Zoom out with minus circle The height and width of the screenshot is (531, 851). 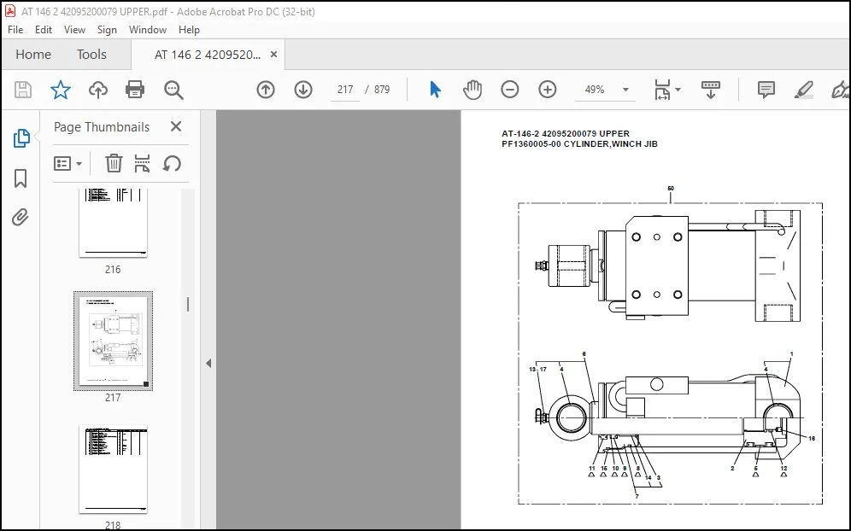pyautogui.click(x=509, y=90)
